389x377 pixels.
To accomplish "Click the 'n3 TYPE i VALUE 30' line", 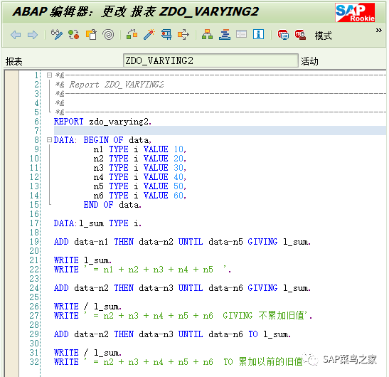I will [139, 168].
